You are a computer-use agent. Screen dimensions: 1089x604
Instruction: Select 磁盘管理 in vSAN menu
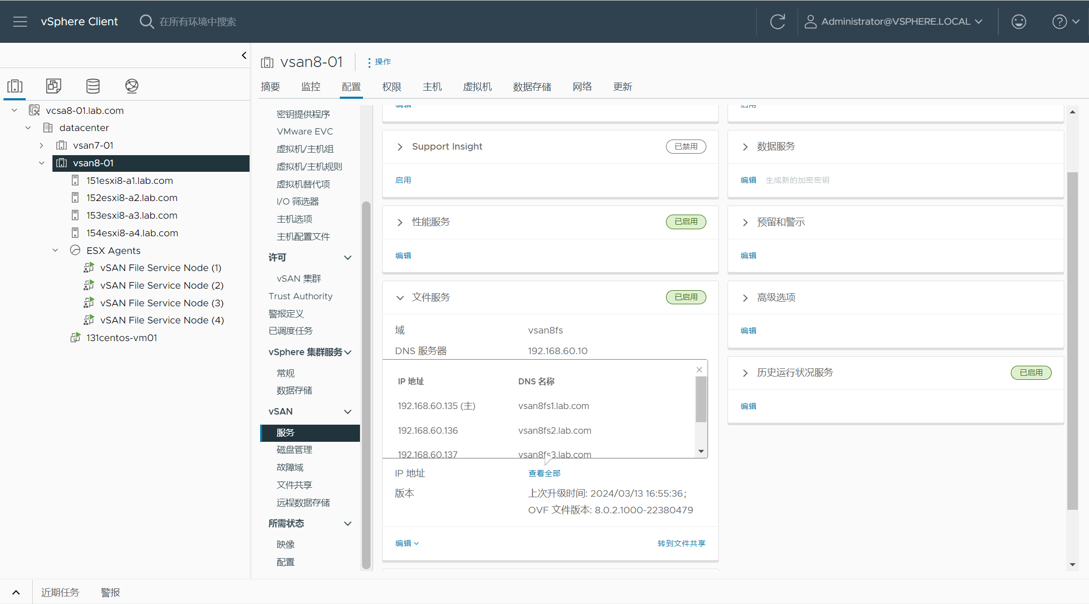point(294,450)
